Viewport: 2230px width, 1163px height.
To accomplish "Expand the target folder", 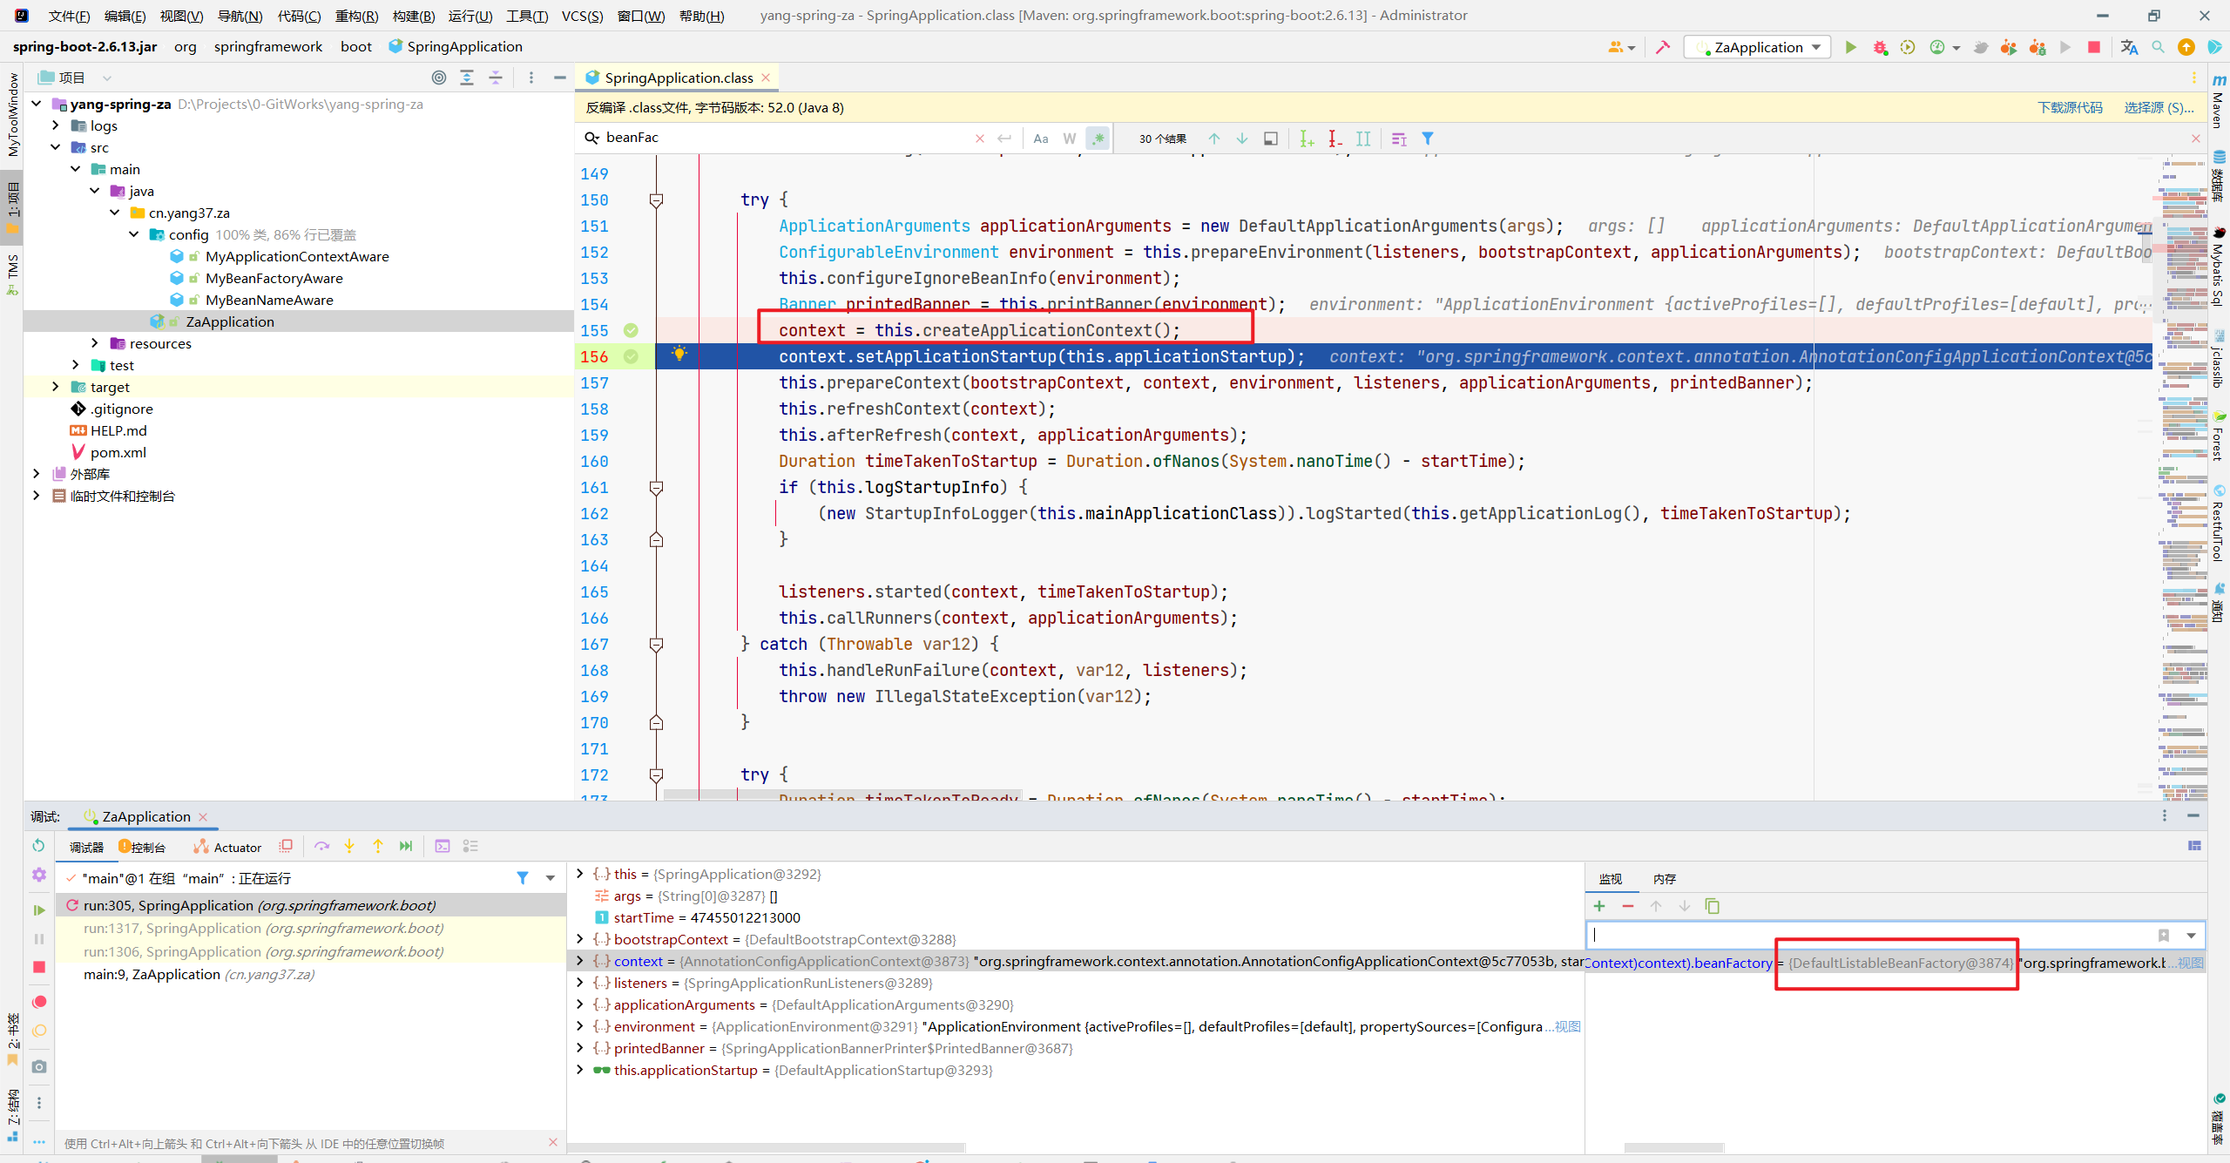I will pyautogui.click(x=56, y=387).
